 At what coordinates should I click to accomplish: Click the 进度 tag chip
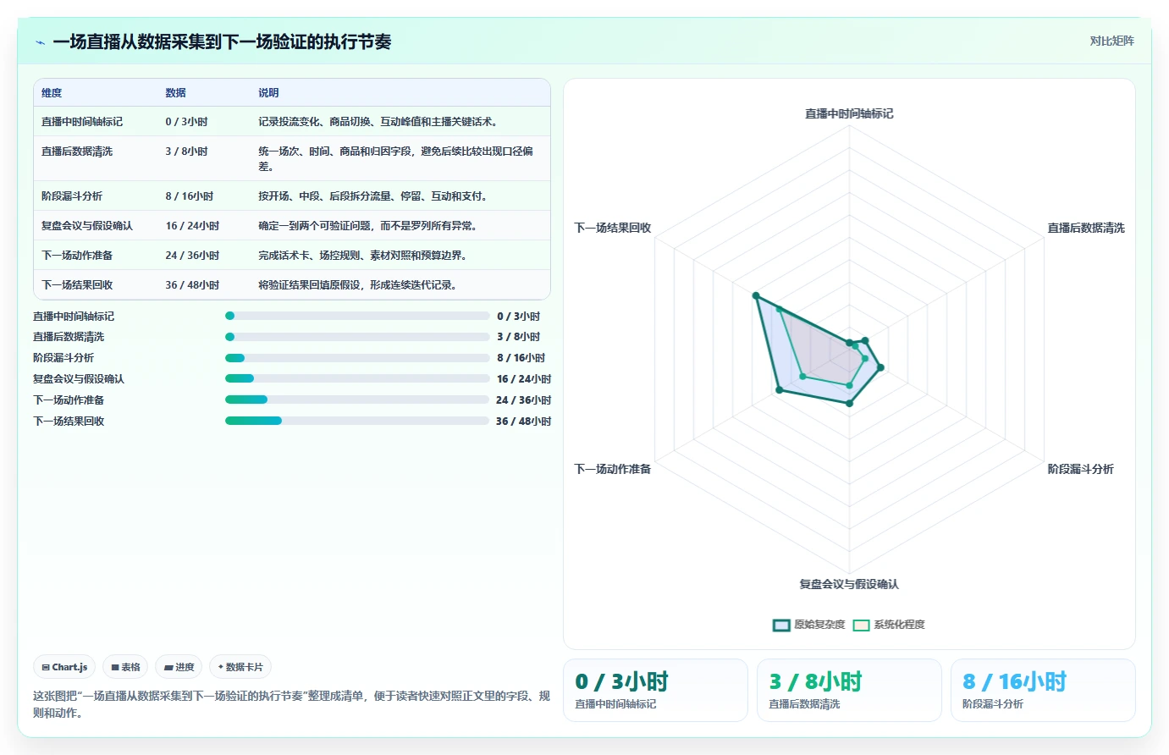click(x=179, y=667)
